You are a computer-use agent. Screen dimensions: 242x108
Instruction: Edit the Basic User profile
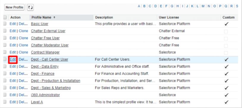(13, 24)
